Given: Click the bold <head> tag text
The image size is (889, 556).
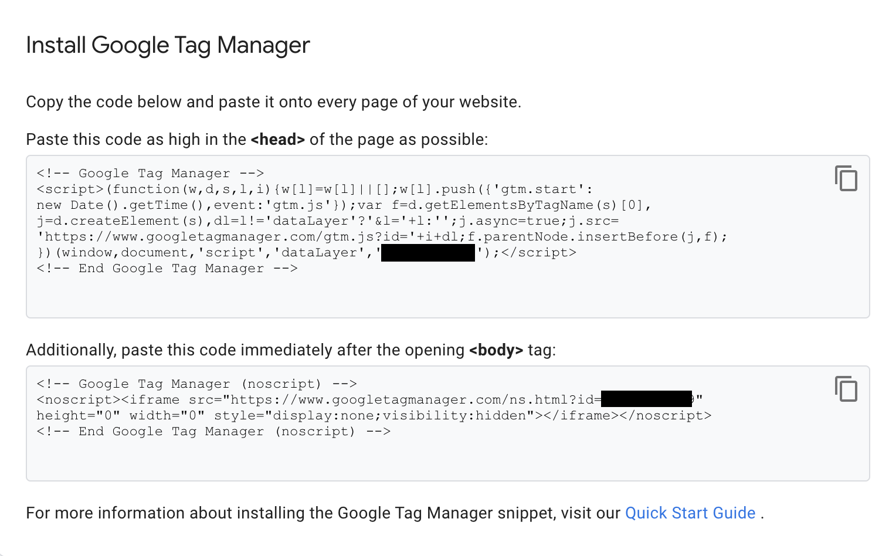Looking at the screenshot, I should (x=277, y=140).
